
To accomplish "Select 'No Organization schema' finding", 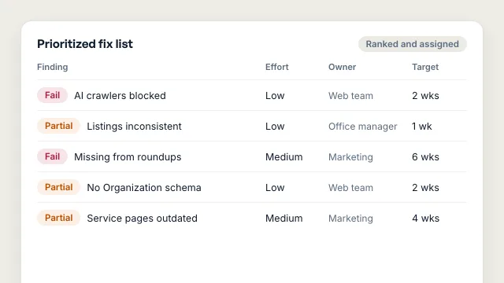I will [144, 188].
